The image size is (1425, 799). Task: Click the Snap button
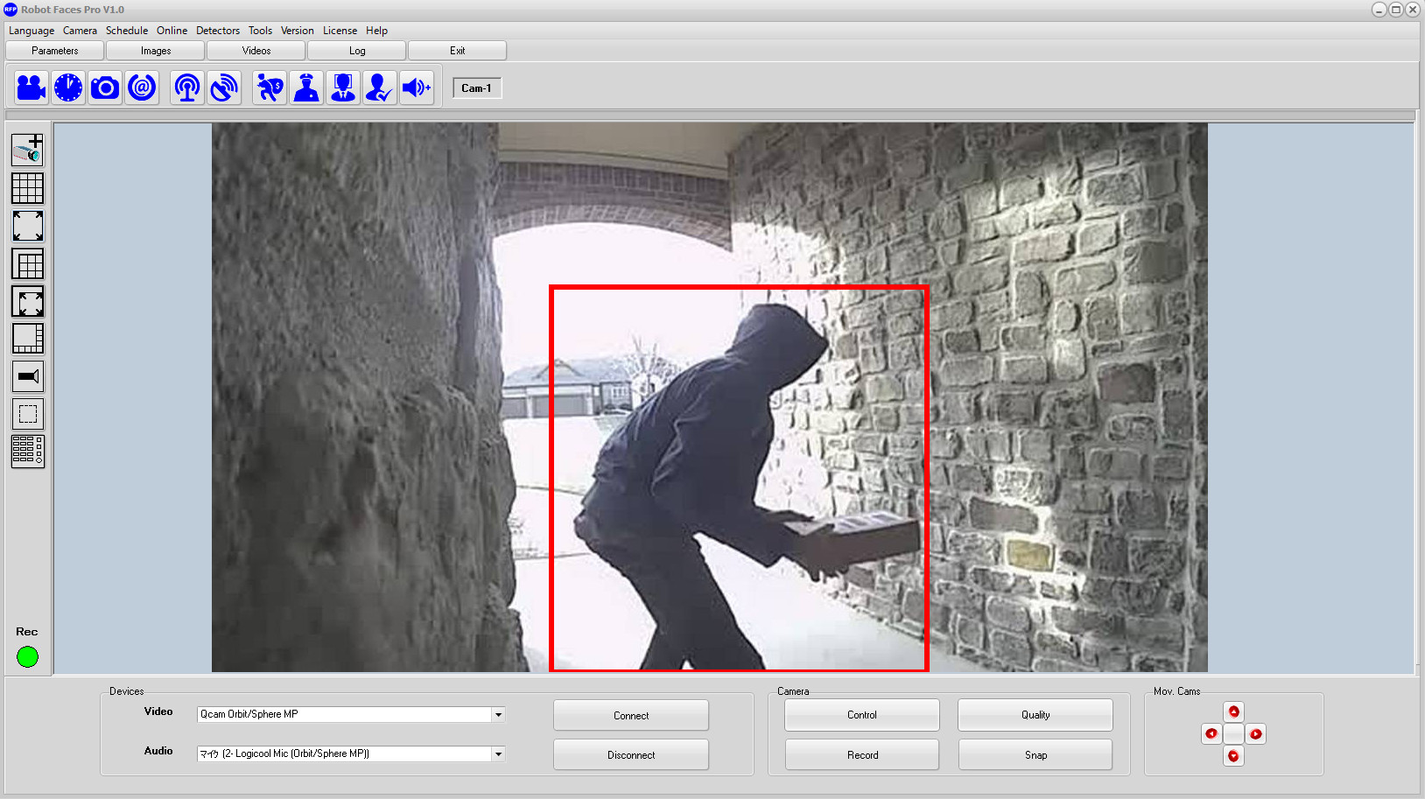(1035, 754)
